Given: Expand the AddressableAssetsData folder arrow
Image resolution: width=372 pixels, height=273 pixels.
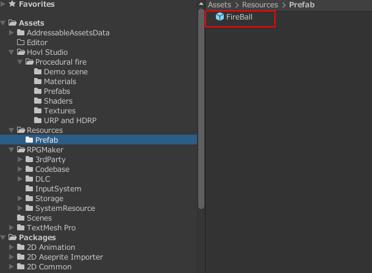Looking at the screenshot, I should pyautogui.click(x=11, y=32).
